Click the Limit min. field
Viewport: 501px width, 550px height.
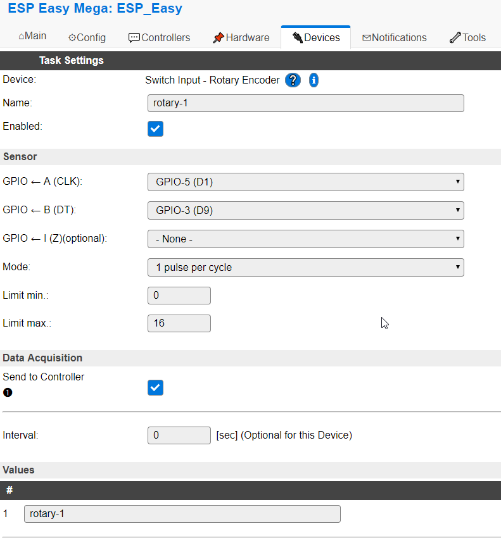(179, 296)
